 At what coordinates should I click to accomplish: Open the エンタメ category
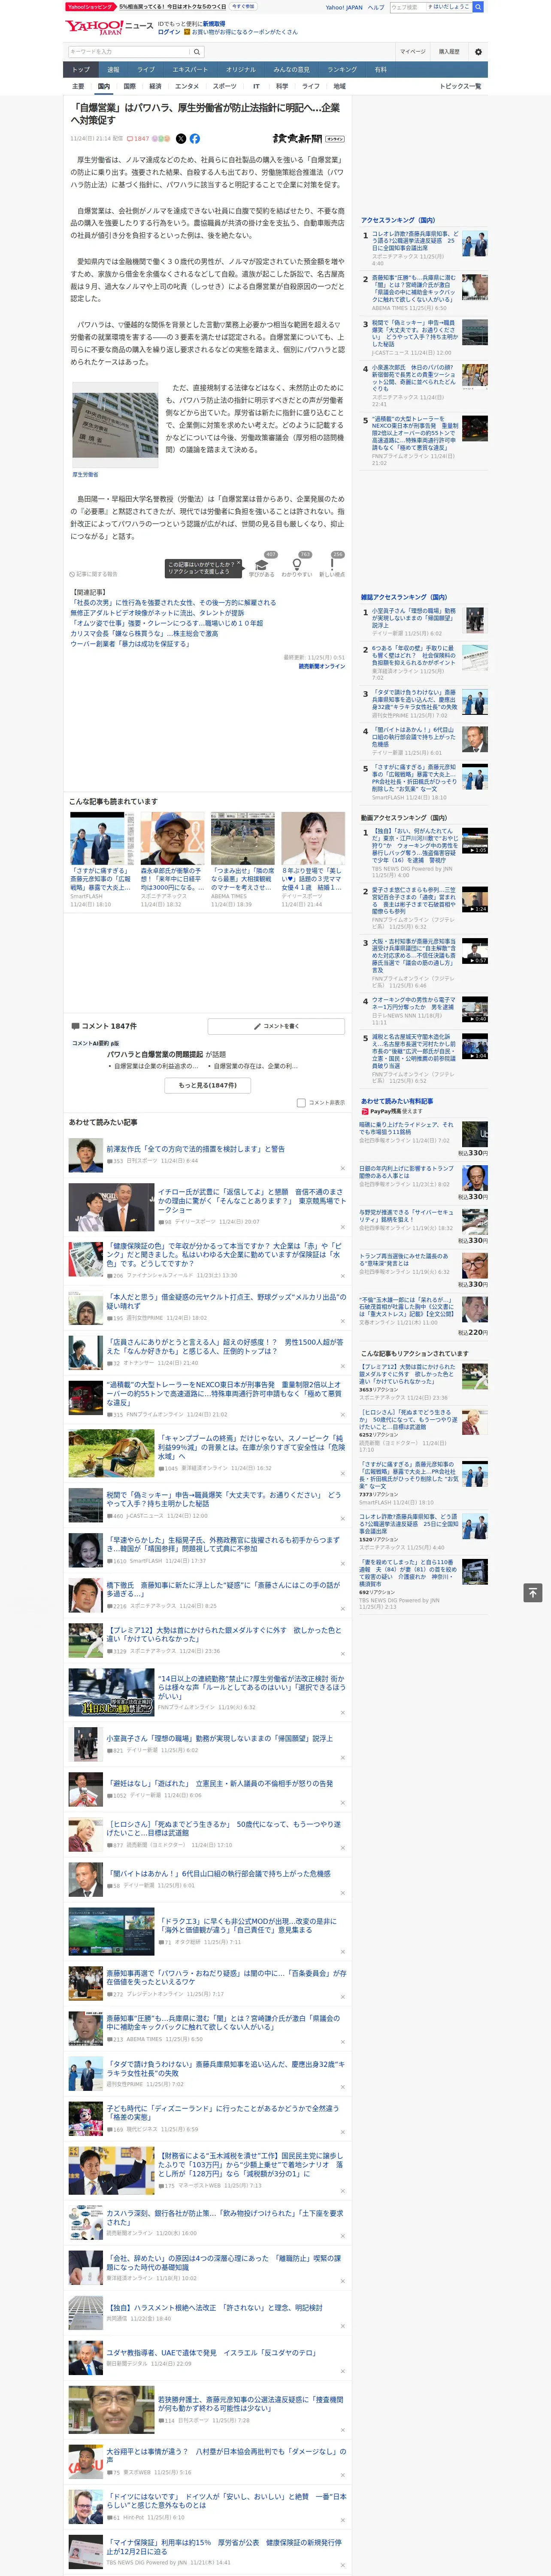[187, 86]
